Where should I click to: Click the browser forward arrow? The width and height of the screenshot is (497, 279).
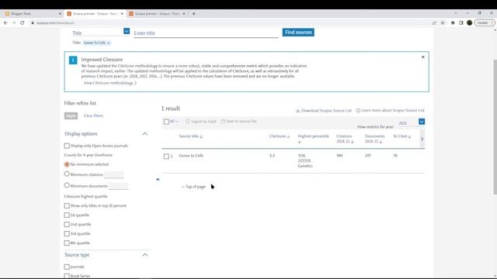click(x=14, y=22)
